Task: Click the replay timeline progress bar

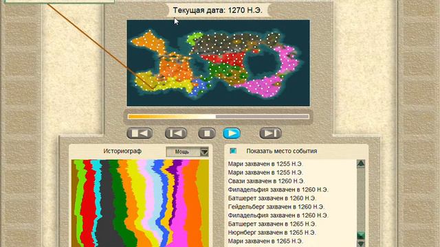Action: tap(219, 117)
